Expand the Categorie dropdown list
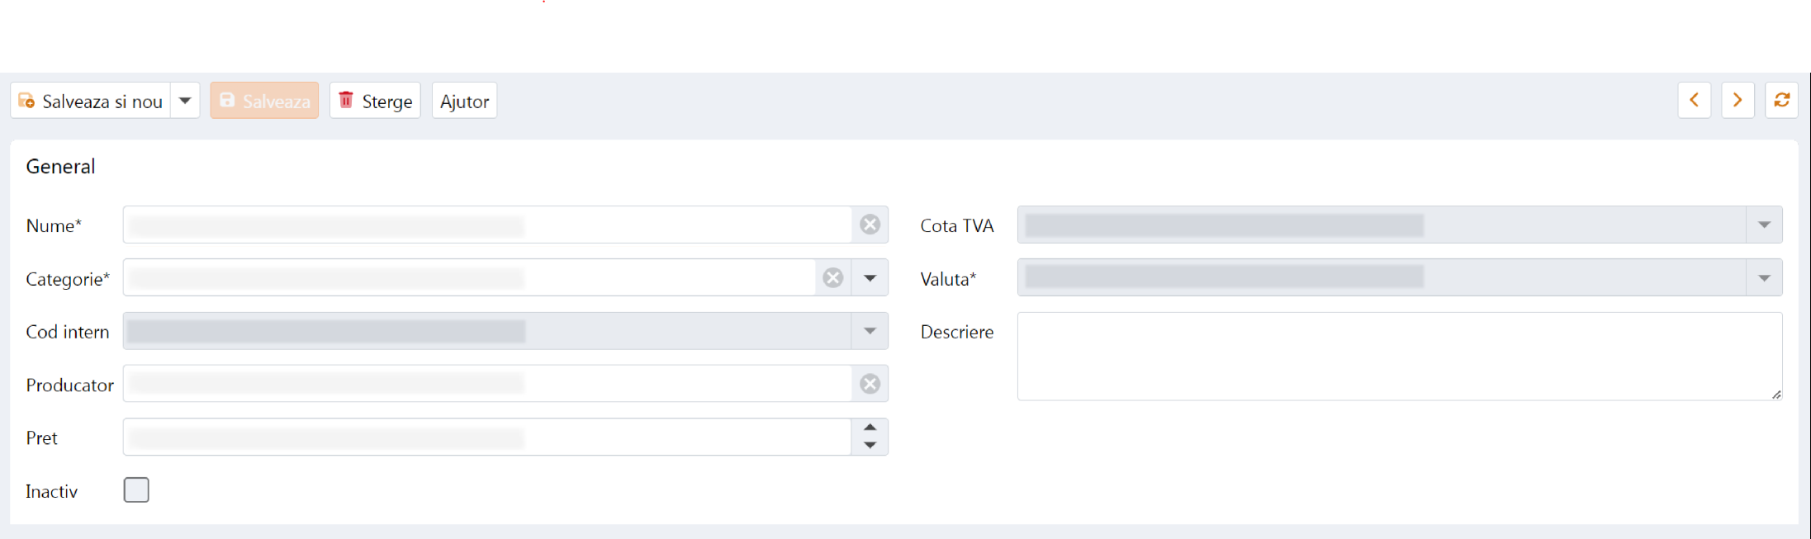This screenshot has height=539, width=1811. (870, 278)
